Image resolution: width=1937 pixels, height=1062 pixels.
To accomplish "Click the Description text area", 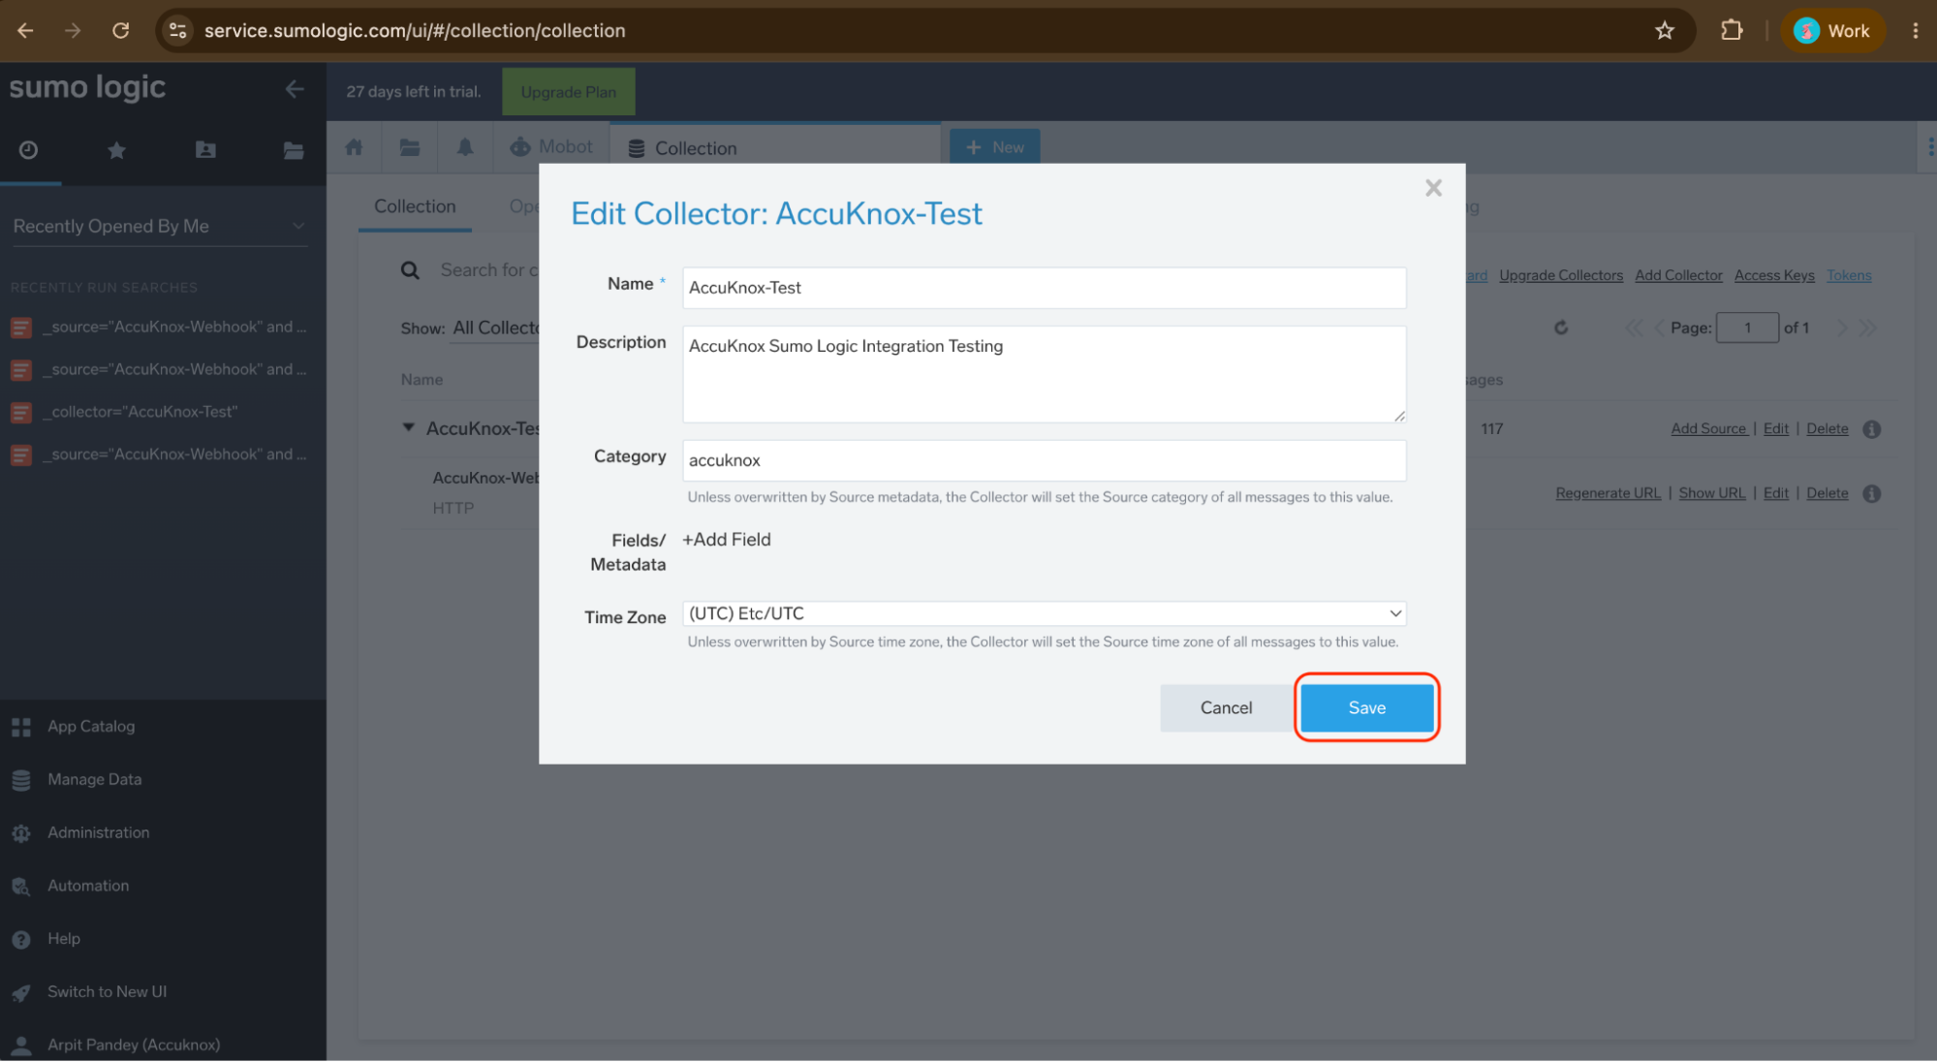I will pos(1044,374).
